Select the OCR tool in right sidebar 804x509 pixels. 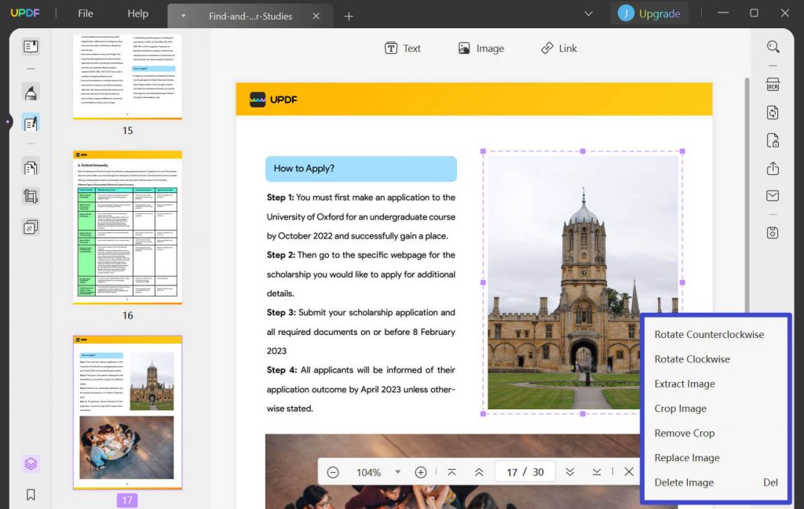coord(773,84)
